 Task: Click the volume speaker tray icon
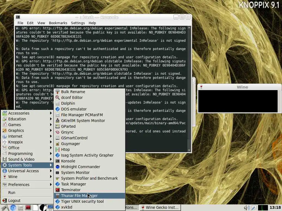click(246, 208)
